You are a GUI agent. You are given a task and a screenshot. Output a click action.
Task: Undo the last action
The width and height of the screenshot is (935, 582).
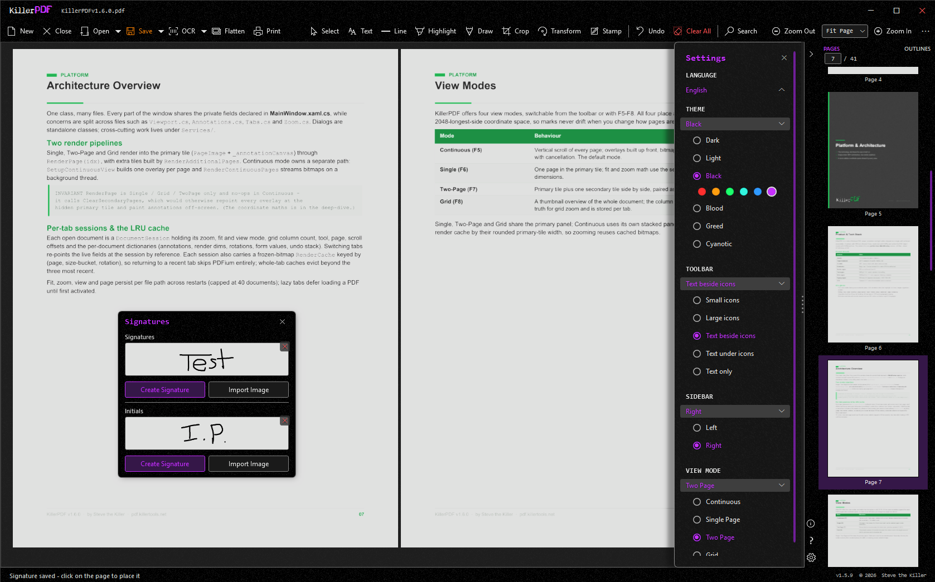(x=650, y=31)
